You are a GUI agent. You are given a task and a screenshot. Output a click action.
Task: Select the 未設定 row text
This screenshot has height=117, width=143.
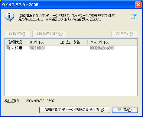point(17,48)
